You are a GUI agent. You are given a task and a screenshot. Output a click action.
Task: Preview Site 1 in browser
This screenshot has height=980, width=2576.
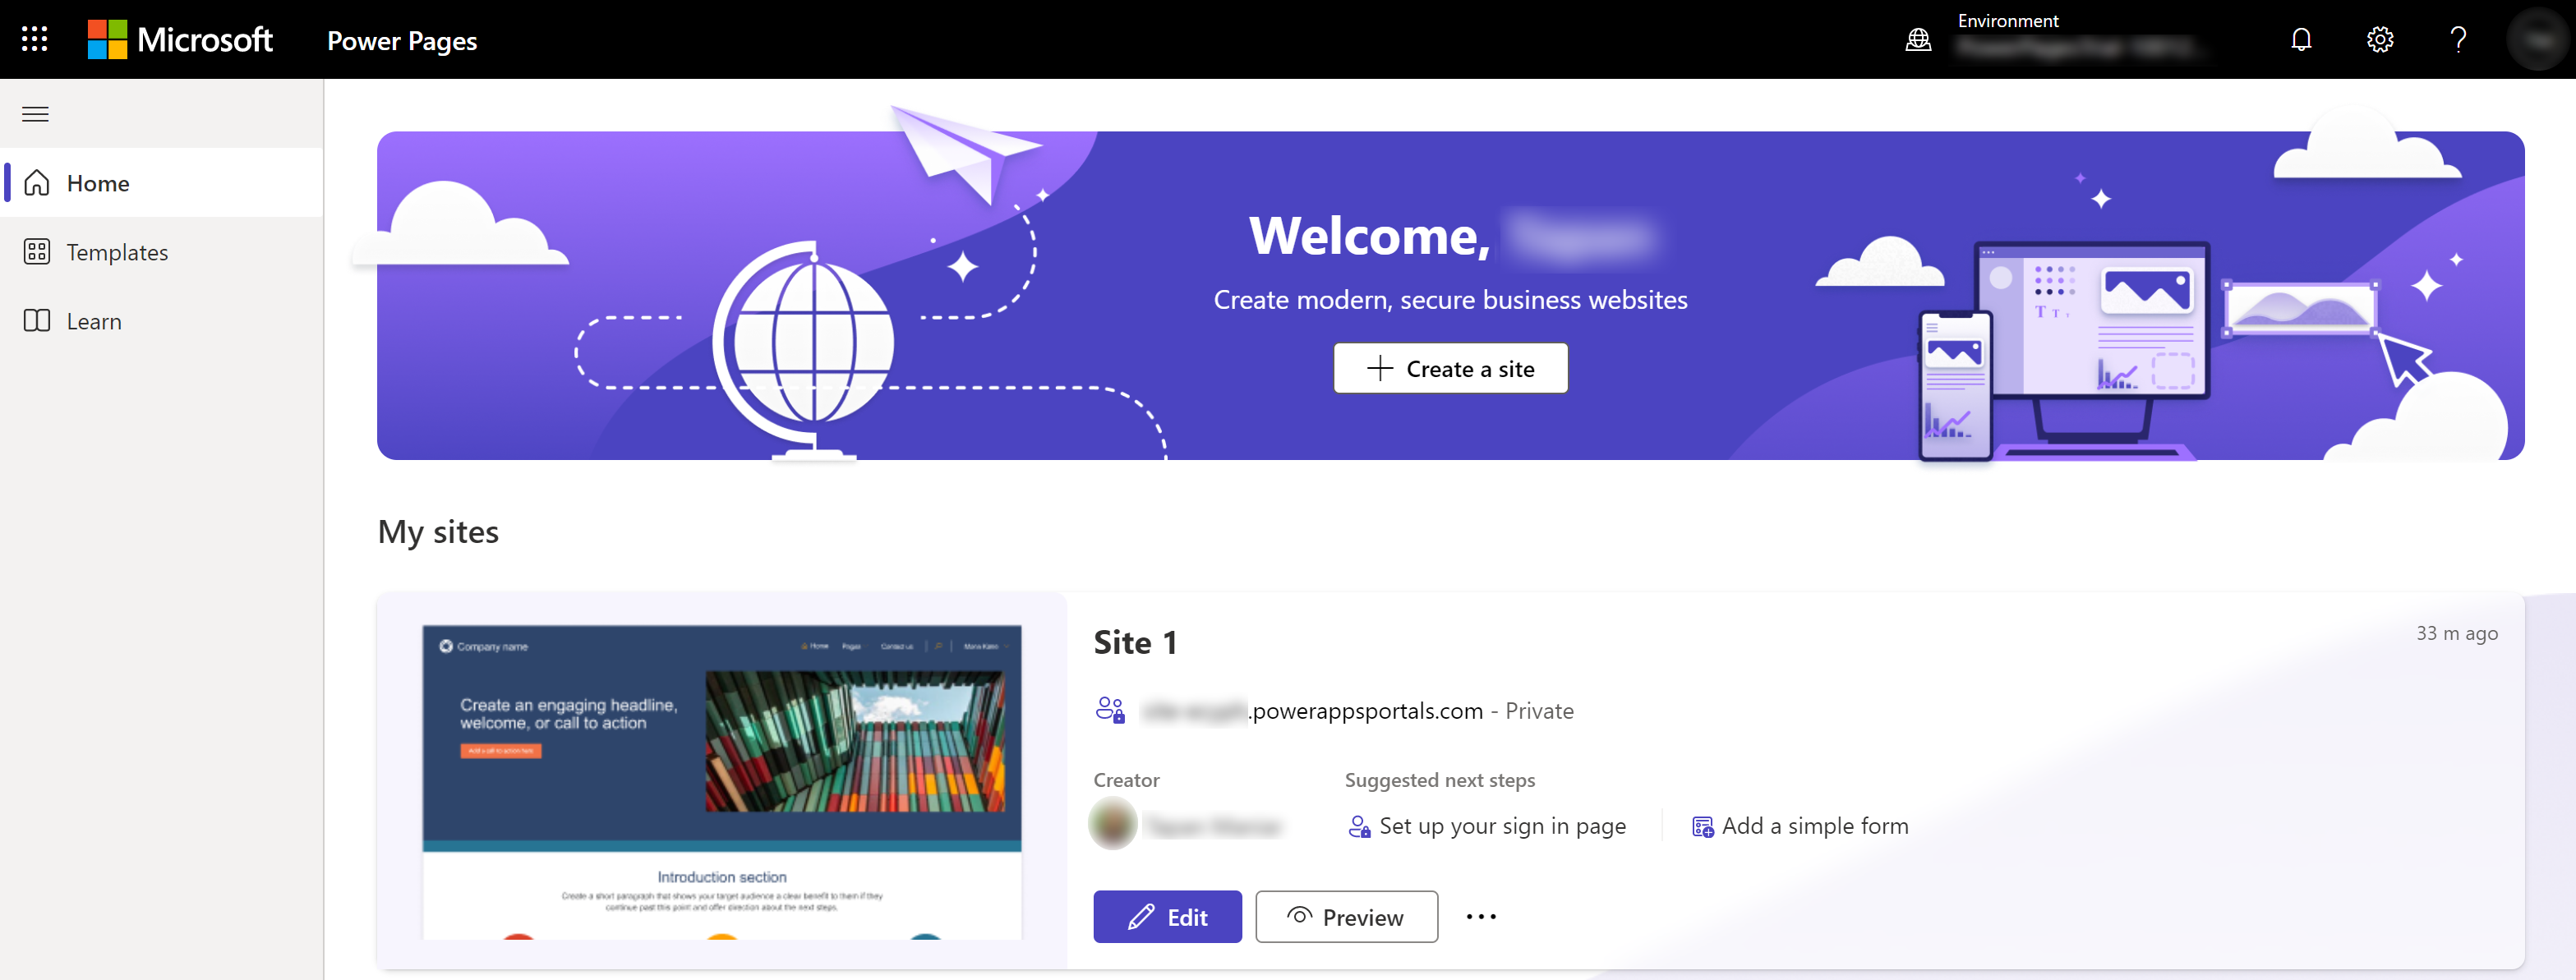(1347, 916)
